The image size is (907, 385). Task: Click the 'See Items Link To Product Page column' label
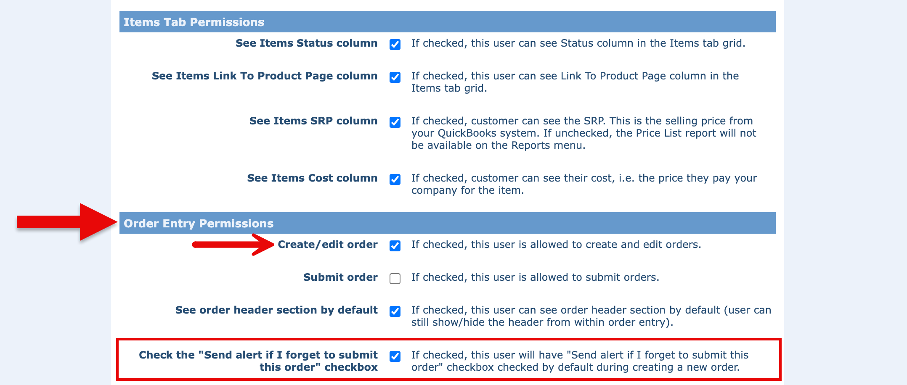coord(265,76)
